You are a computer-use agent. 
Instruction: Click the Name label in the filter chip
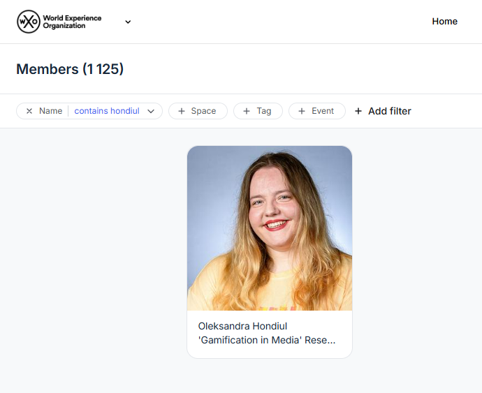tap(50, 111)
